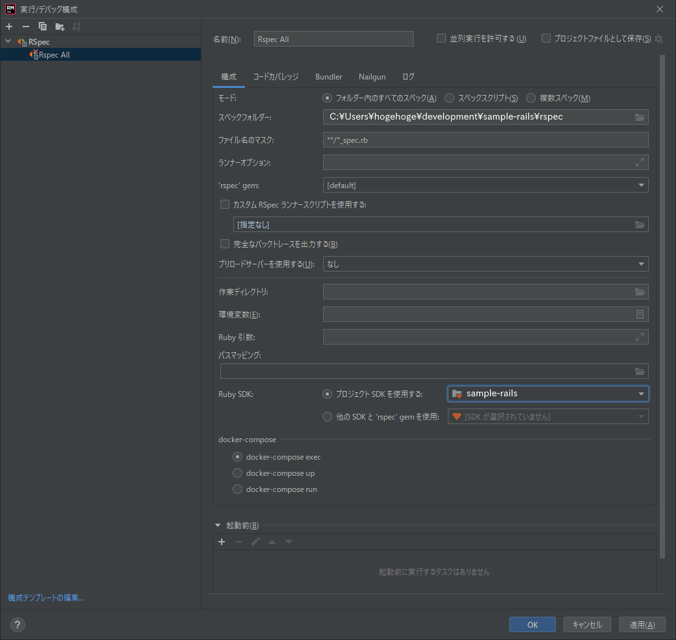Click the OK button
676x640 pixels.
533,624
